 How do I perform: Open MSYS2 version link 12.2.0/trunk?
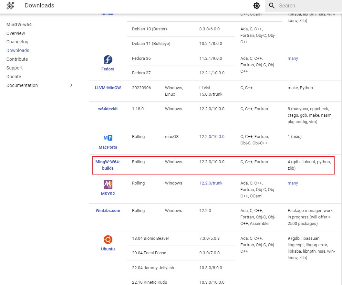(x=211, y=183)
